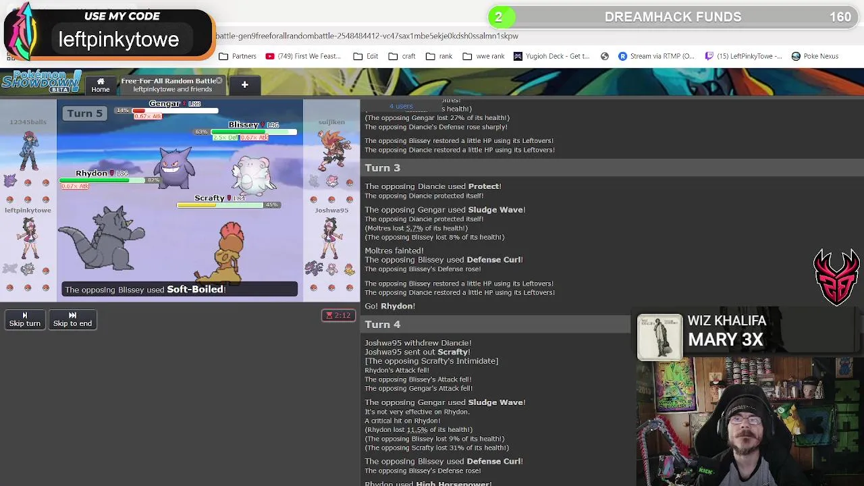Click the faded first team icon under suljiken
This screenshot has height=486, width=864.
tap(315, 181)
